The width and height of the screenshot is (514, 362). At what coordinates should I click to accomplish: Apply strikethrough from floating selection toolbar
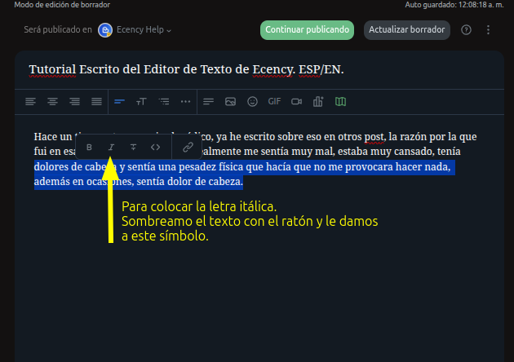133,147
